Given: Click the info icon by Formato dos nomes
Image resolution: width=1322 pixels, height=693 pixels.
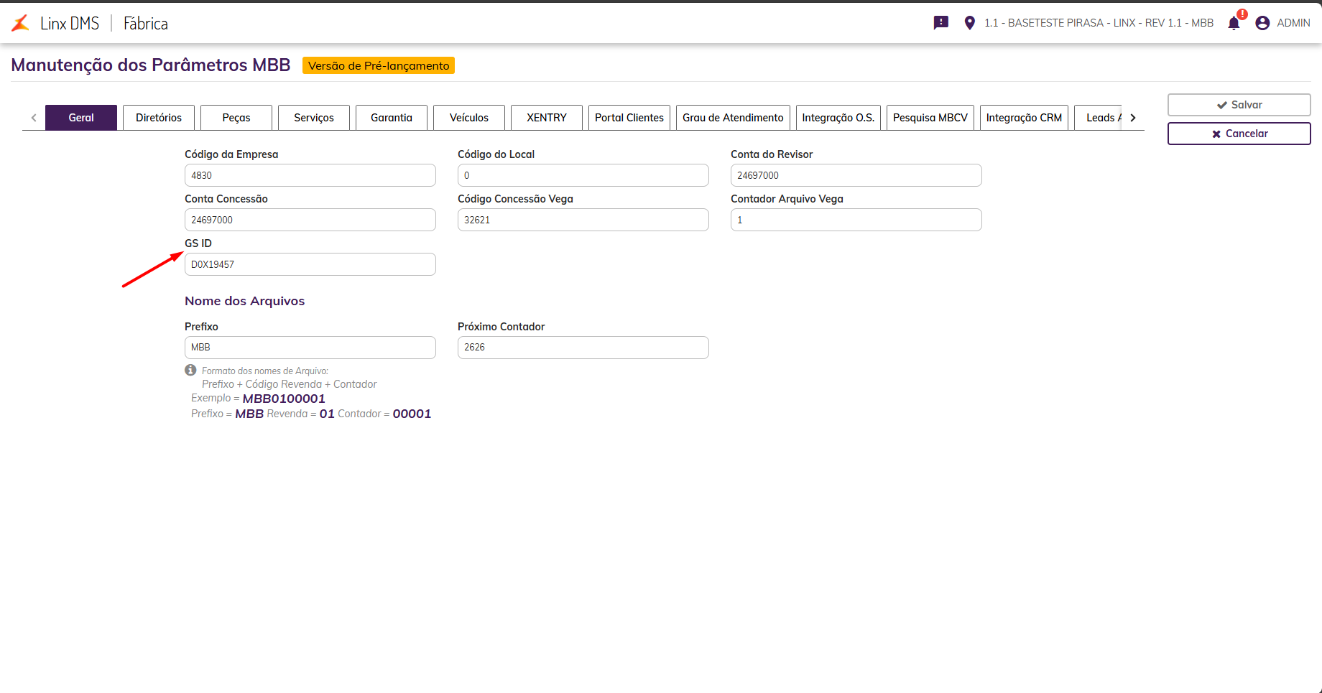Looking at the screenshot, I should click(190, 370).
